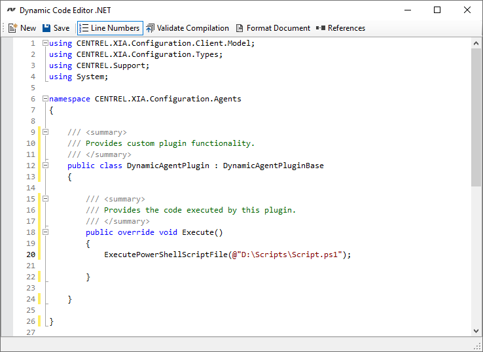
Task: Collapse the namespace block on line 6
Action: click(45, 99)
